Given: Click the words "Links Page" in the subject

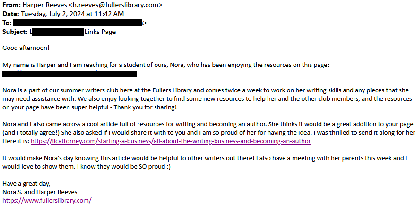Looking at the screenshot, I should tap(100, 32).
